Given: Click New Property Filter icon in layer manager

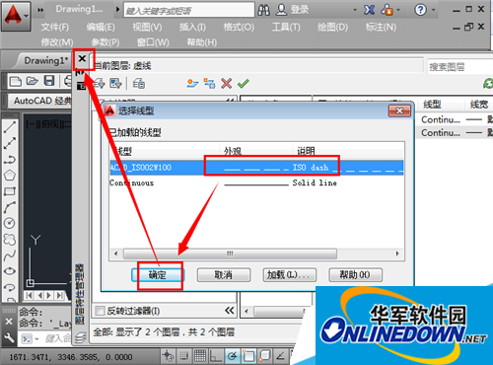Looking at the screenshot, I should tap(99, 84).
